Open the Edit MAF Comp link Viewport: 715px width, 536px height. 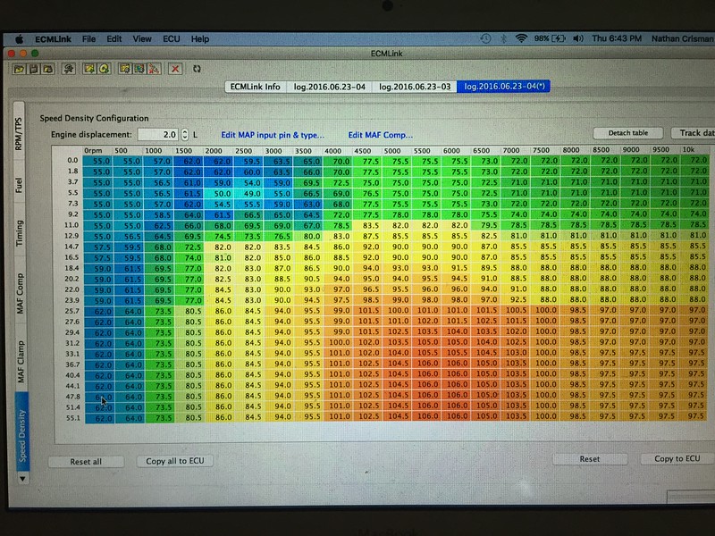coord(381,135)
